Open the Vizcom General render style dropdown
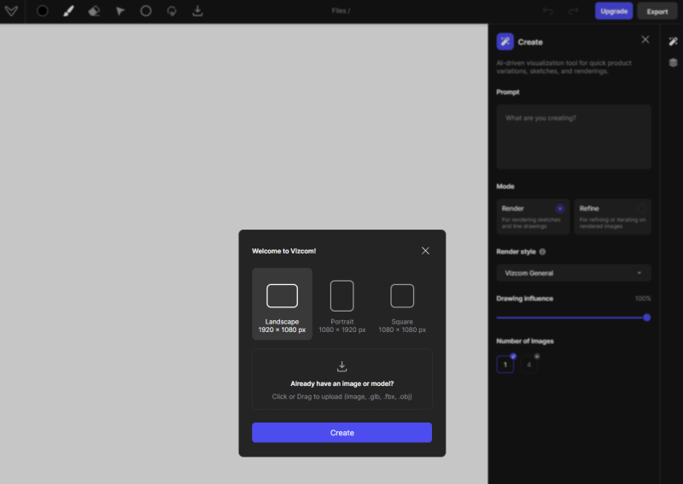The height and width of the screenshot is (484, 683). [574, 273]
